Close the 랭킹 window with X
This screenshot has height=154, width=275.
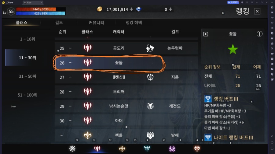pos(257,11)
